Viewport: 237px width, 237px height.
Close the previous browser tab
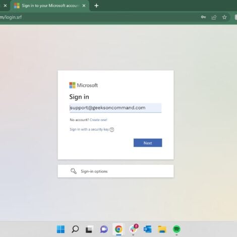(x=5, y=6)
